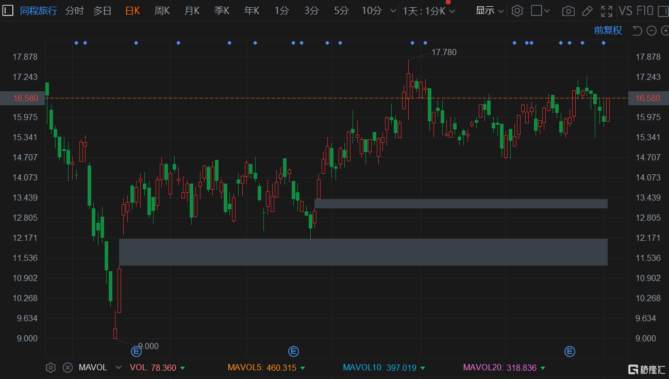Toggle the VS comparison mode
Screen dimensions: 669x379
625,11
